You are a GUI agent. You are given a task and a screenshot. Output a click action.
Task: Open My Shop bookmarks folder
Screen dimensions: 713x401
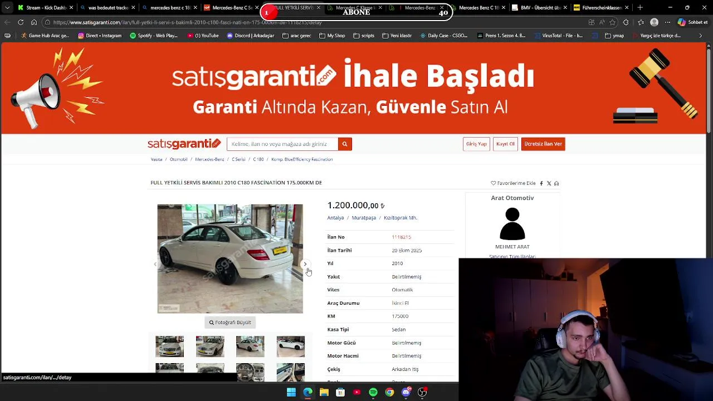tap(332, 36)
